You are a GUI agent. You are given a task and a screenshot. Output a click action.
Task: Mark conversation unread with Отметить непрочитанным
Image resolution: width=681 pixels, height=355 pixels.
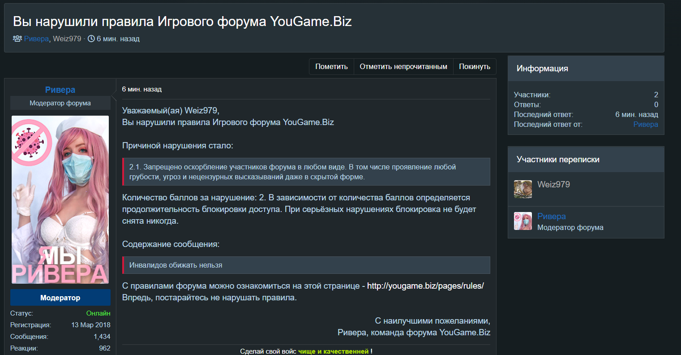point(403,66)
